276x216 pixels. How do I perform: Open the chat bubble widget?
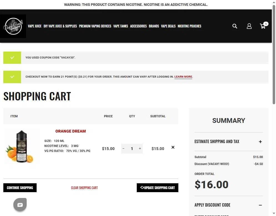tap(20, 205)
